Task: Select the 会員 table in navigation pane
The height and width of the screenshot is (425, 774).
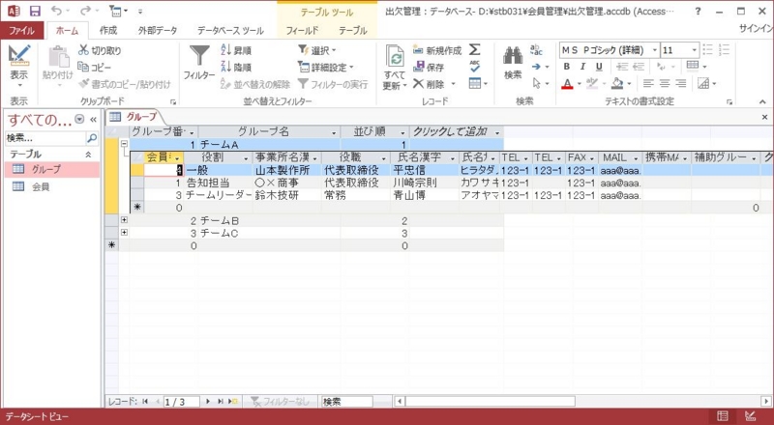Action: [52, 186]
